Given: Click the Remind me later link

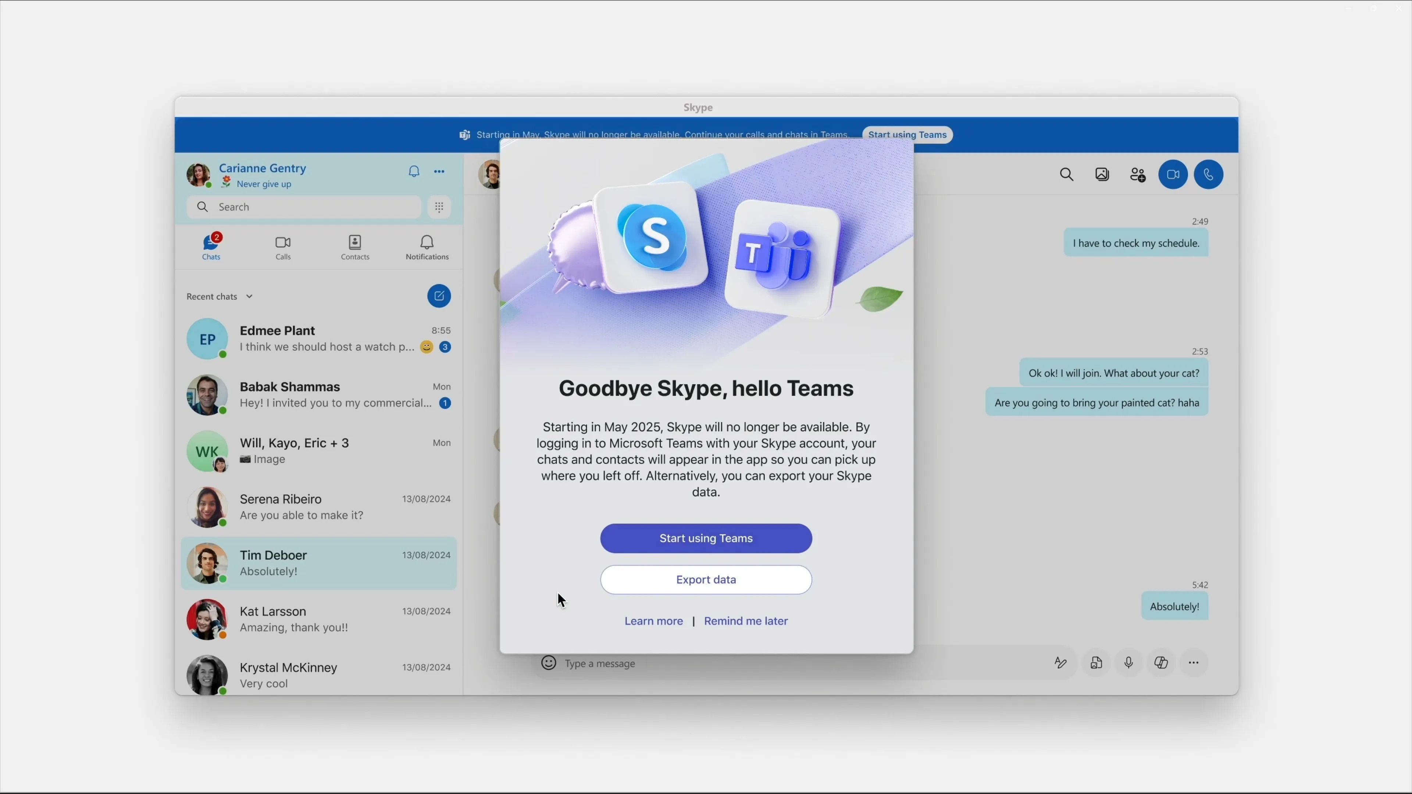Looking at the screenshot, I should point(745,621).
